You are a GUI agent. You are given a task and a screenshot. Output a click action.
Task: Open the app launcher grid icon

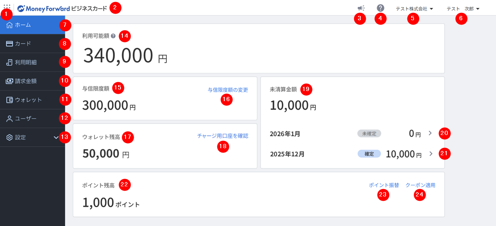coord(7,7)
